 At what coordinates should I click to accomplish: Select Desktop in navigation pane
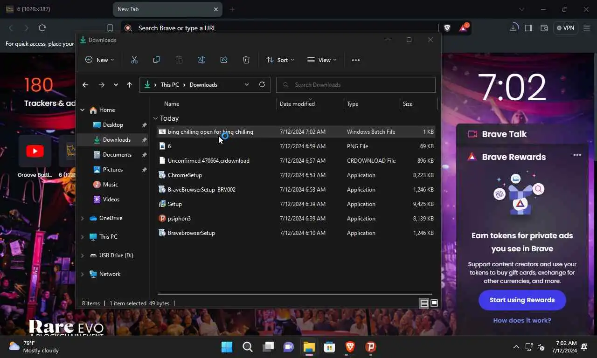pyautogui.click(x=113, y=125)
